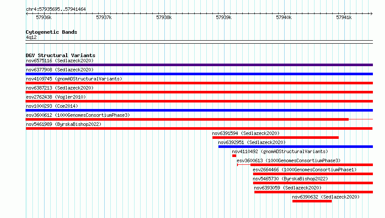Image resolution: width=385 pixels, height=218 pixels.
Task: Click the 57938k ruler tick label
Action: [x=164, y=17]
